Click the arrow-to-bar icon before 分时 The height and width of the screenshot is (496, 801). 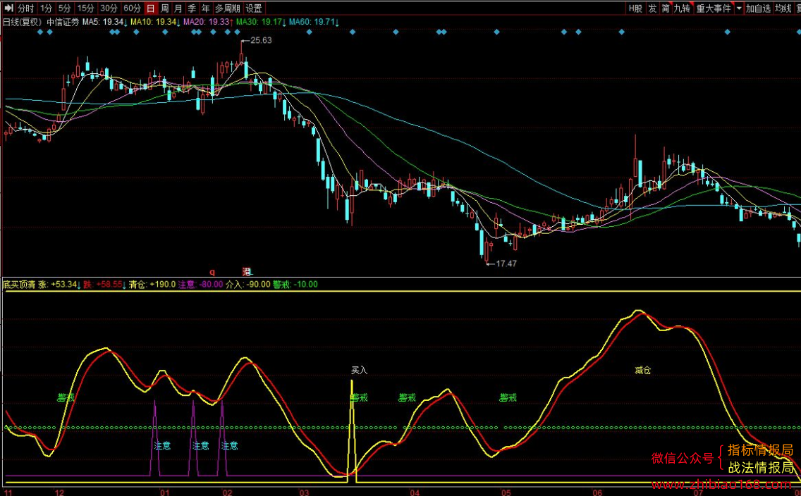coord(8,8)
